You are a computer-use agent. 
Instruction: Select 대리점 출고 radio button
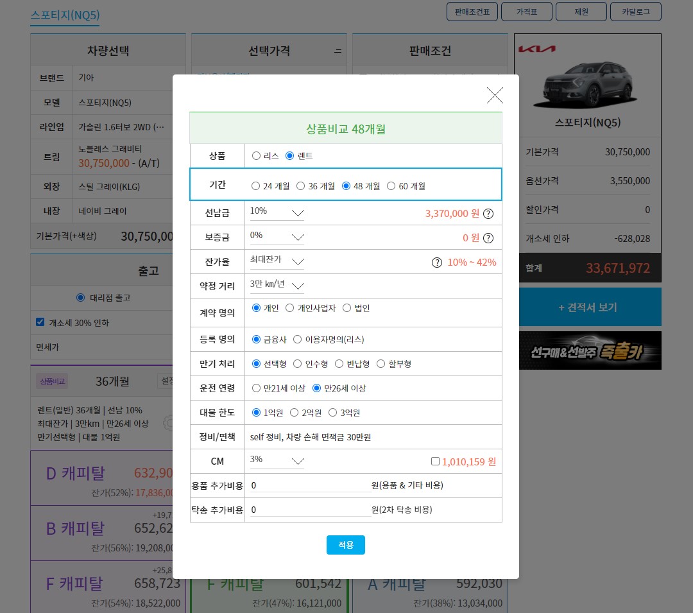pyautogui.click(x=80, y=297)
